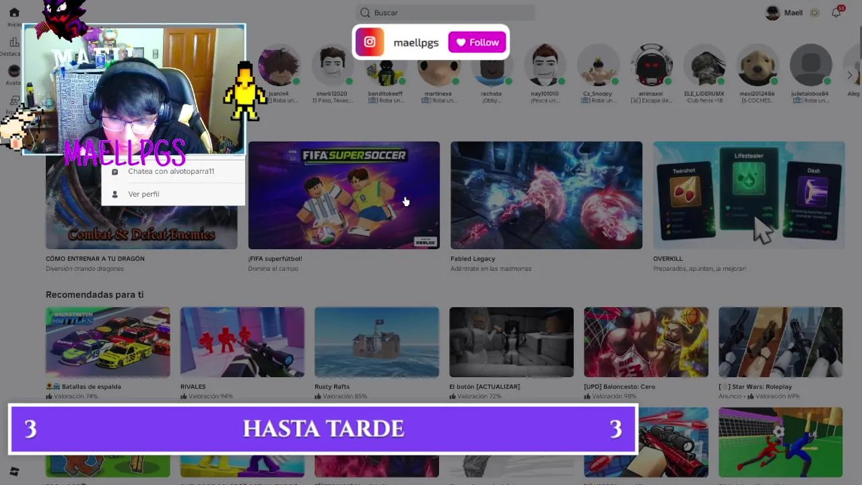This screenshot has width=862, height=485.
Task: Open the OVERKILL featured thumbnail
Action: point(749,195)
